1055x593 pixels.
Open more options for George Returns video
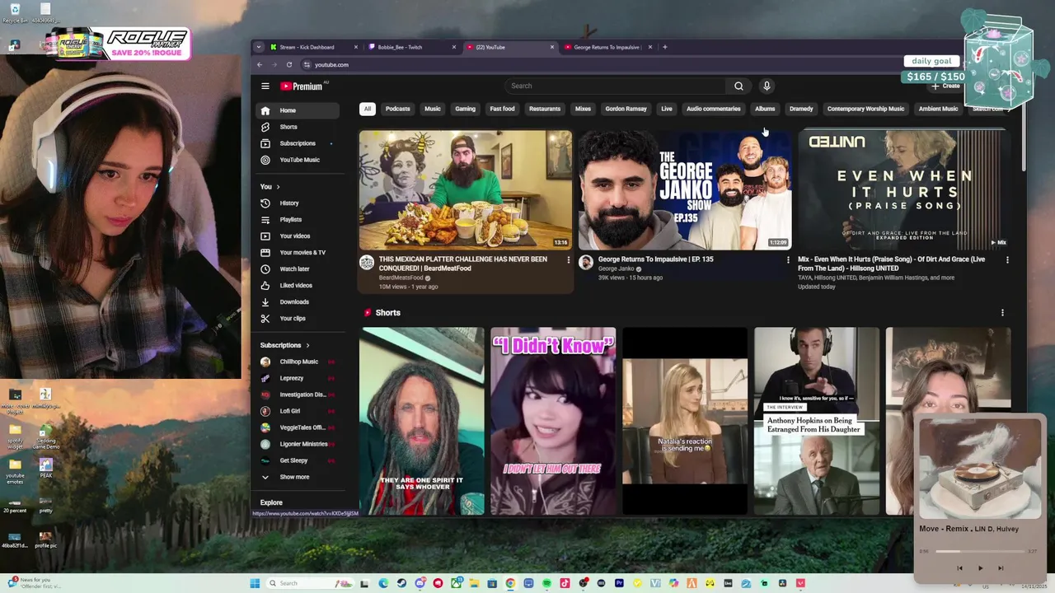(x=788, y=259)
